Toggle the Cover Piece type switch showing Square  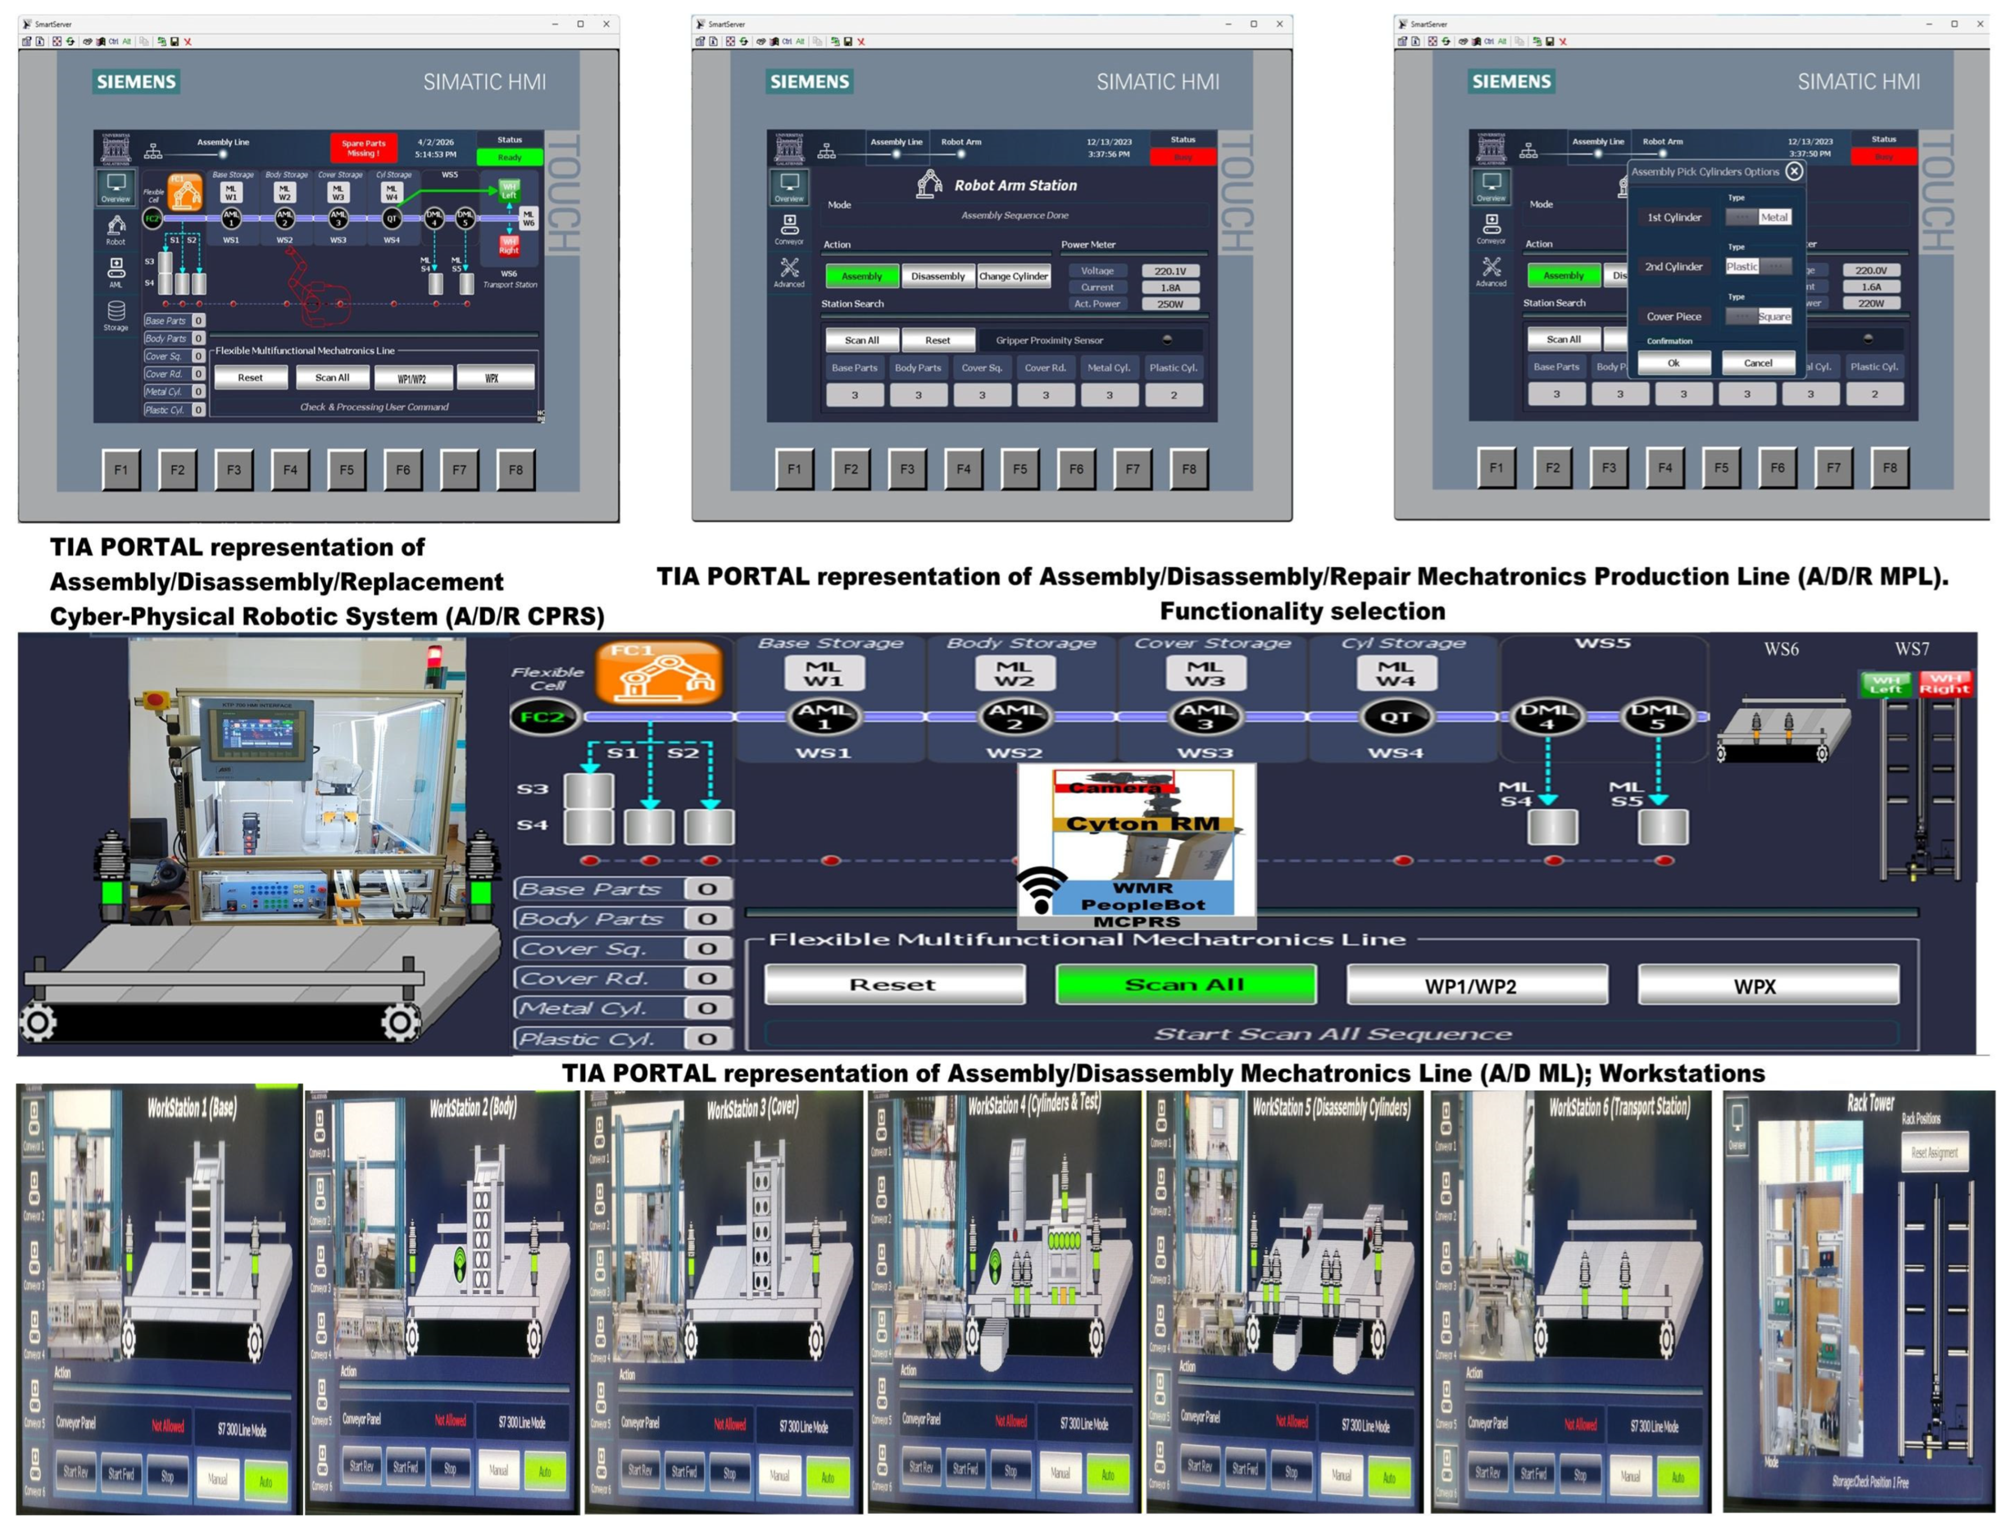1758,317
